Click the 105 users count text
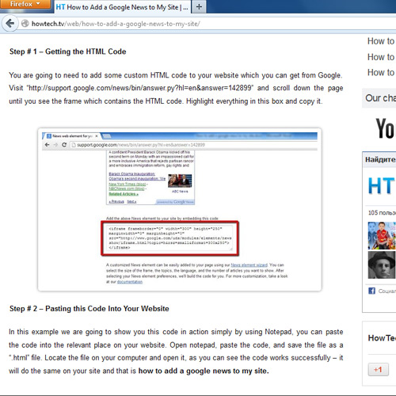 [x=382, y=212]
